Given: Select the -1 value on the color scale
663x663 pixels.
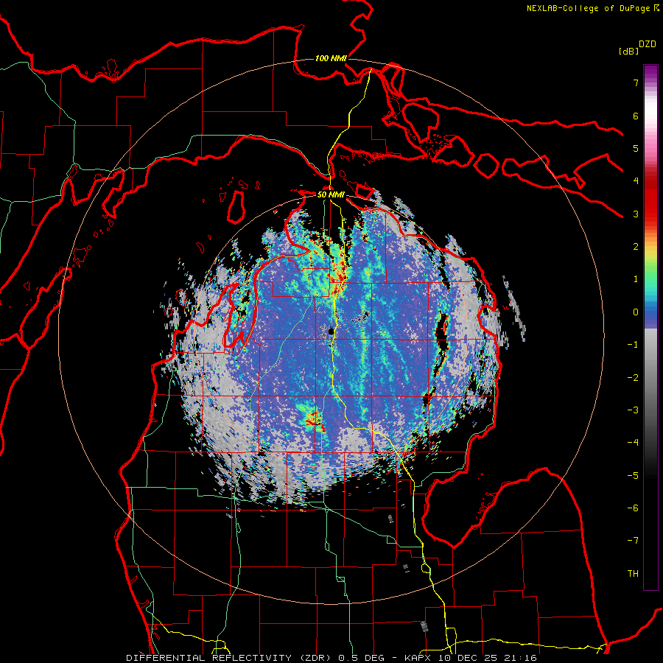Looking at the screenshot, I should 633,345.
